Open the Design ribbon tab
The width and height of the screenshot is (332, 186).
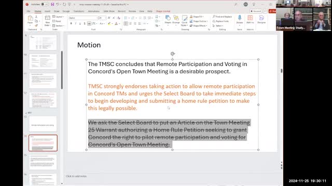point(66,11)
